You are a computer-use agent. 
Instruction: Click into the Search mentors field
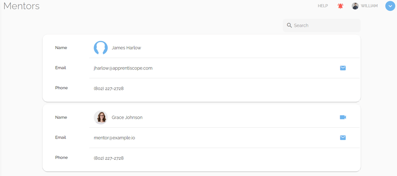pyautogui.click(x=325, y=25)
